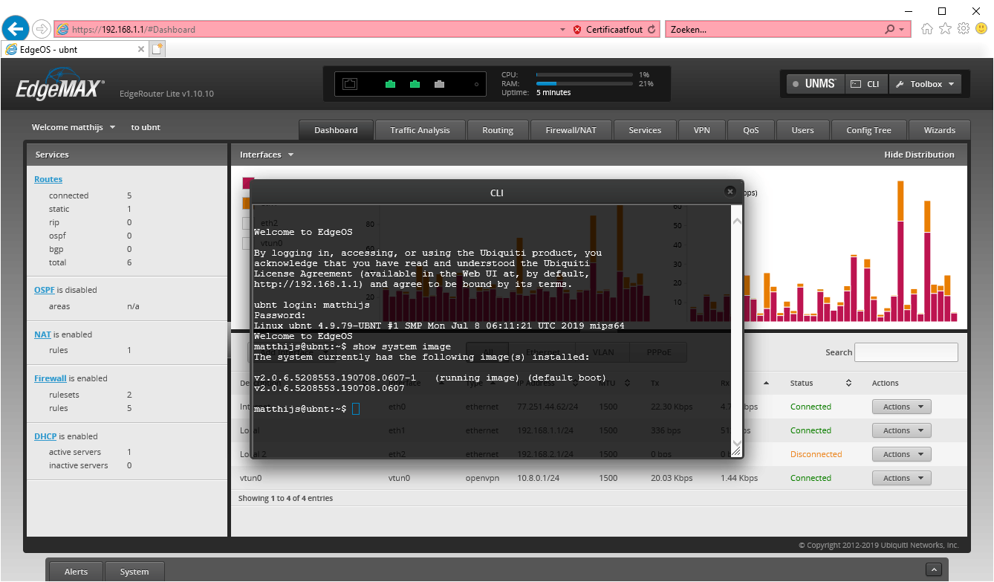
Task: Open the Wizards tab
Action: click(x=940, y=130)
